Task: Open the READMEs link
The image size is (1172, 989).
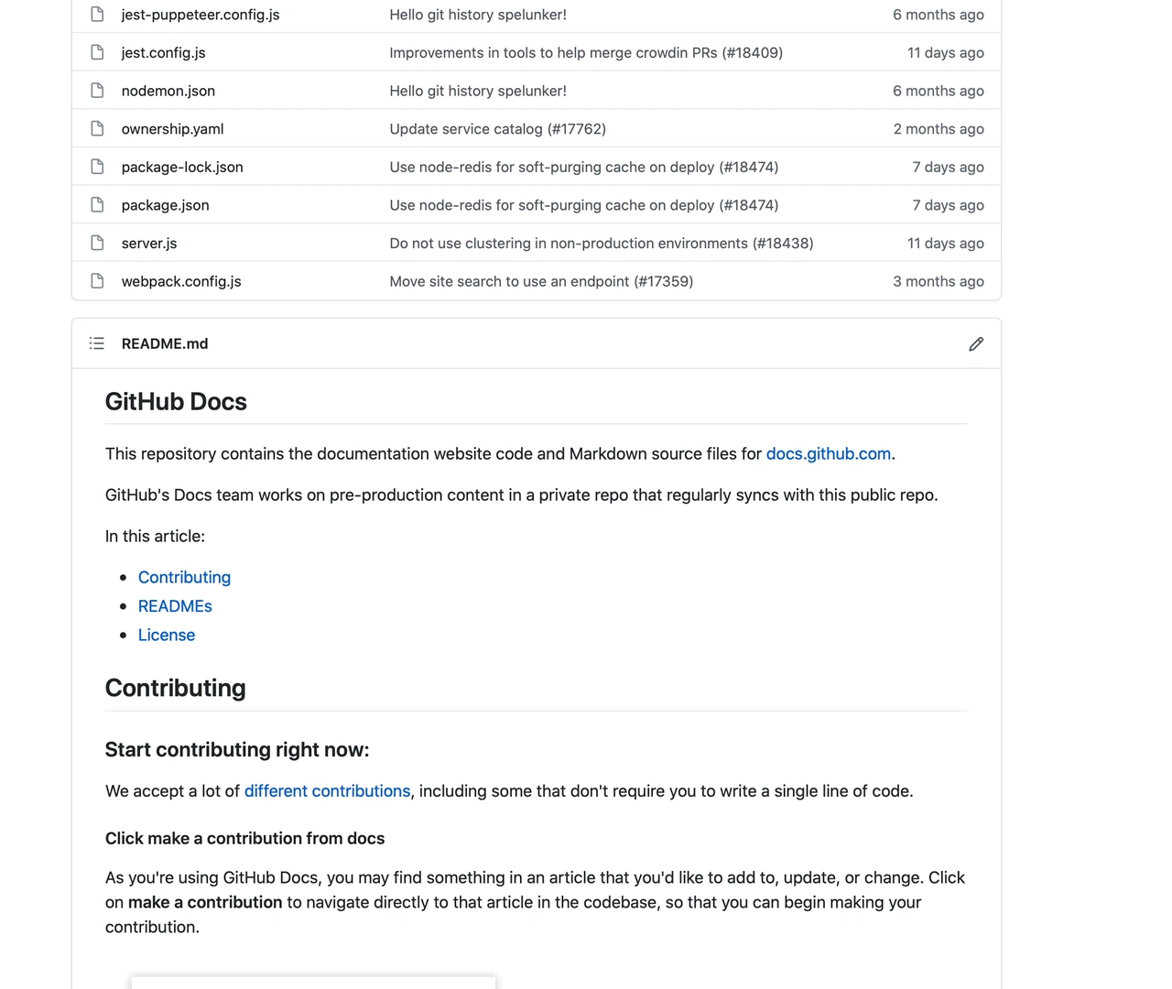Action: coord(175,605)
